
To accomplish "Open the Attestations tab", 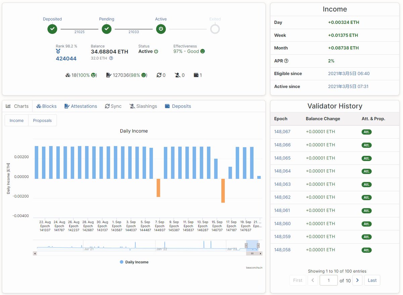I will coord(81,106).
